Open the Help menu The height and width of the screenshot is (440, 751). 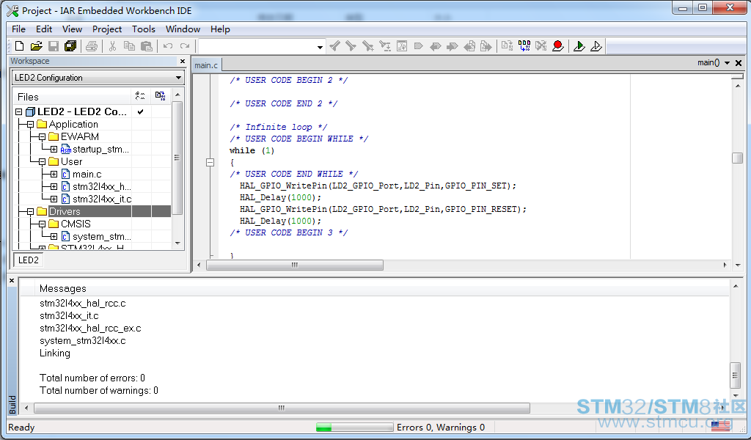[x=220, y=29]
